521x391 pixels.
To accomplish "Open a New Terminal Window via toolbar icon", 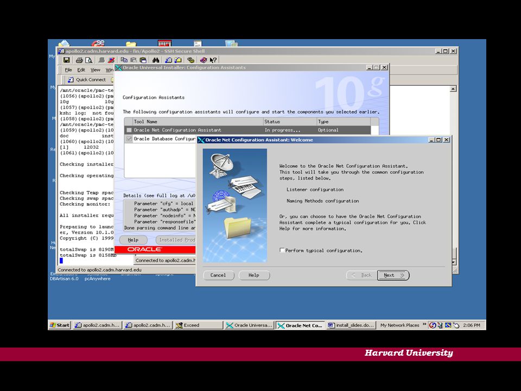I will point(168,60).
